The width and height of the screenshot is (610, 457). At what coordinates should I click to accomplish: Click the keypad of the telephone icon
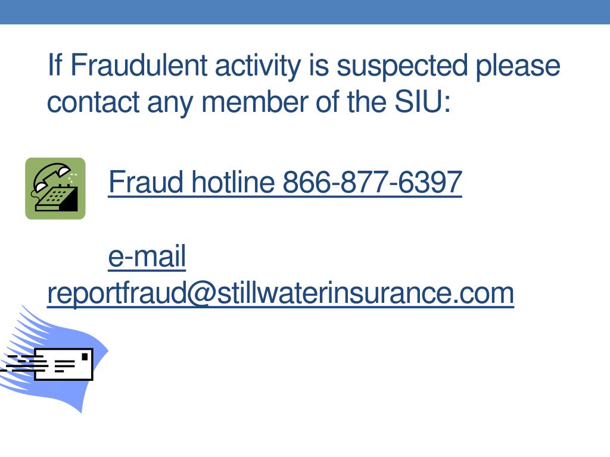point(55,195)
